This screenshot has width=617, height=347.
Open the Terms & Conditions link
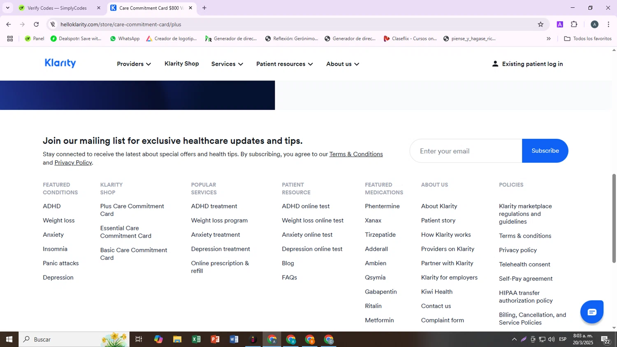point(356,154)
